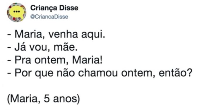Open the Criança Disse display name

pos(54,8)
